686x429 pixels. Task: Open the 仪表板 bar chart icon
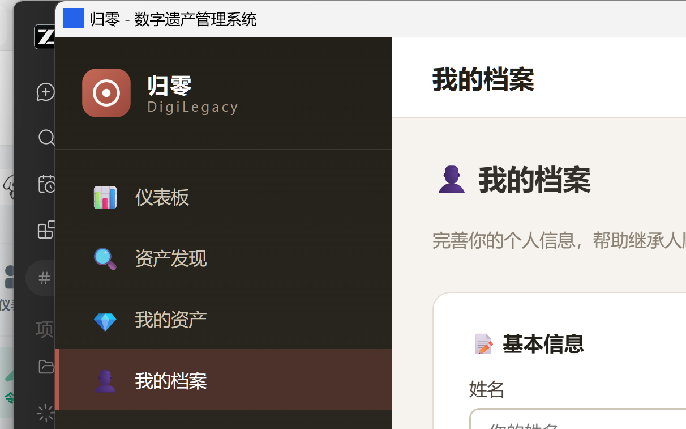(x=105, y=198)
